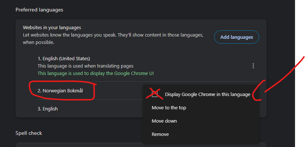Tick Display Google Chrome in this language checkbox

pos(155,94)
